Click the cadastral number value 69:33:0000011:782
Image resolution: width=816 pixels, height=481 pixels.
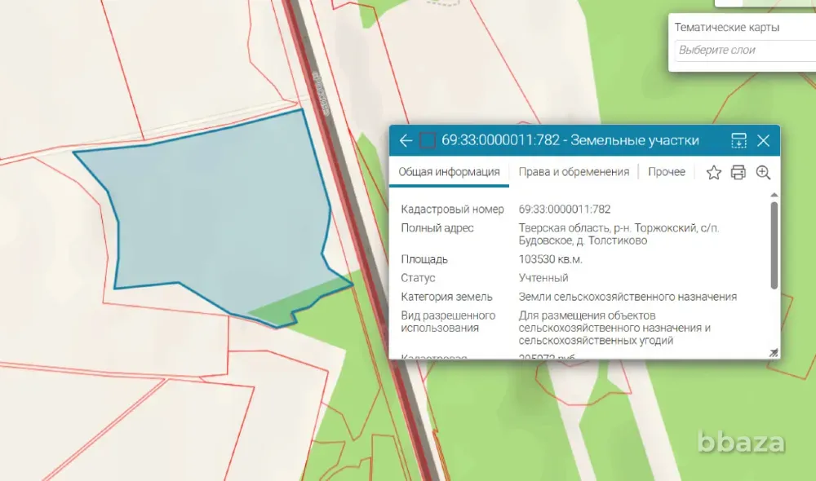(565, 209)
